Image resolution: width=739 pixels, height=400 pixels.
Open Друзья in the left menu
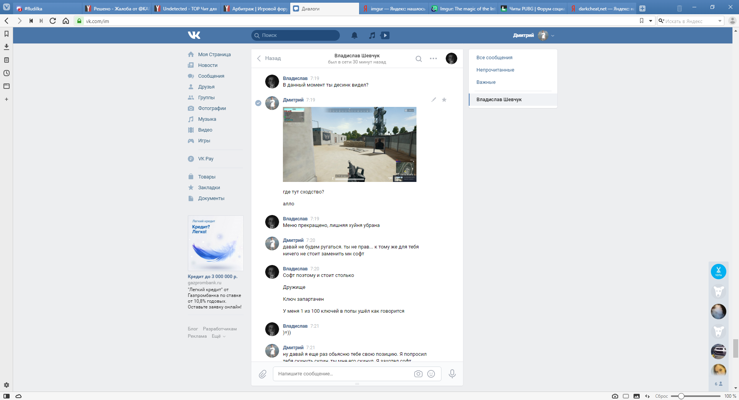(x=206, y=87)
